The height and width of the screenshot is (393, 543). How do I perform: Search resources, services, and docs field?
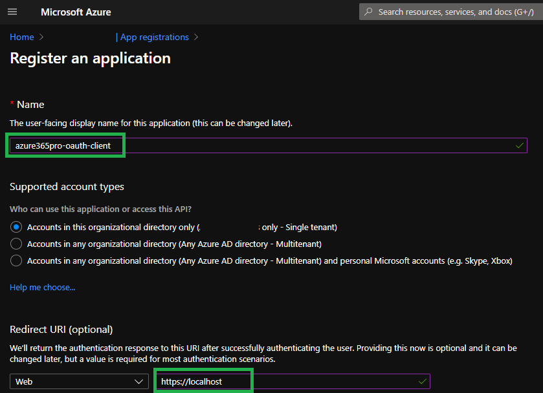pyautogui.click(x=451, y=12)
